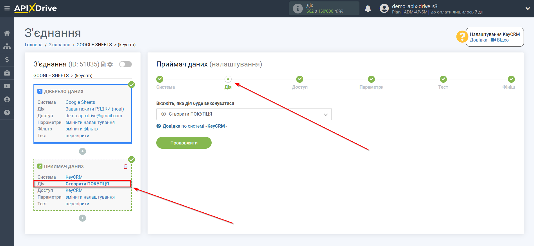Open the notifications bell

[368, 9]
